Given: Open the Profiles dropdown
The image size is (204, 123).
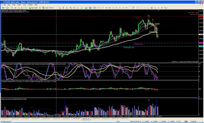Looking at the screenshot, I should 8,8.
